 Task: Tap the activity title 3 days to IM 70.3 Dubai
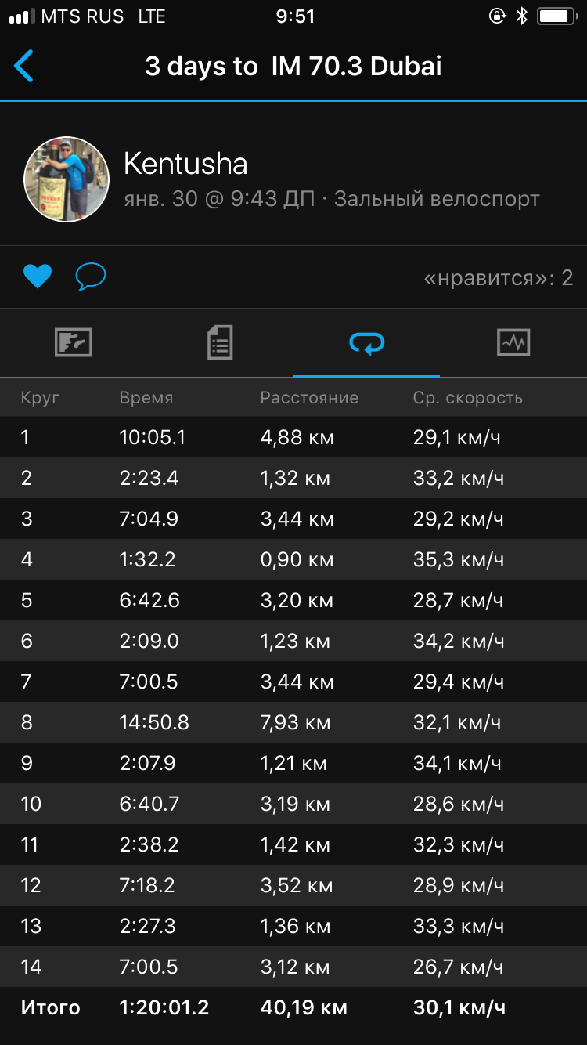tap(293, 67)
